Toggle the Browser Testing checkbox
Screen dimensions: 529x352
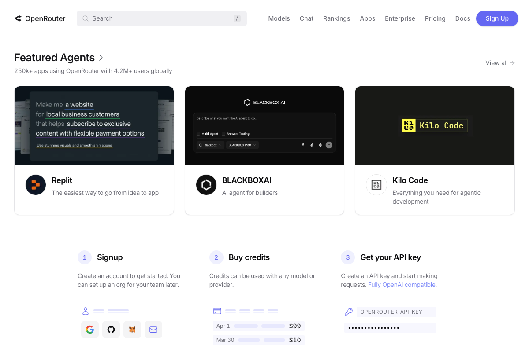tap(224, 134)
